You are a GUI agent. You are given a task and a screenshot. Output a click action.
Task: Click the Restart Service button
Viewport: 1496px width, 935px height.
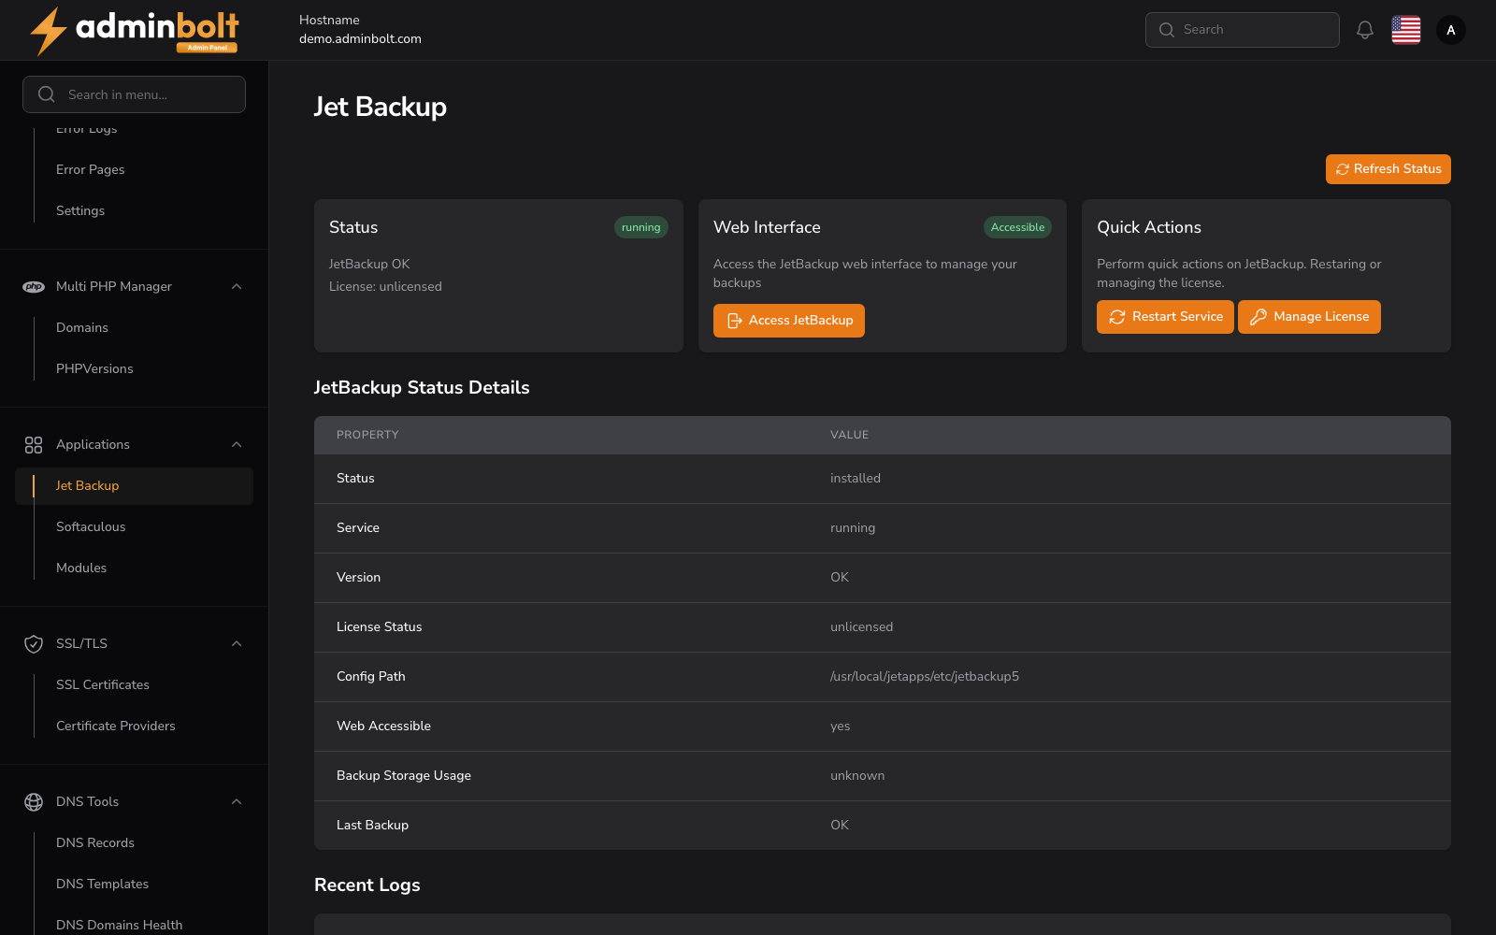(x=1165, y=317)
